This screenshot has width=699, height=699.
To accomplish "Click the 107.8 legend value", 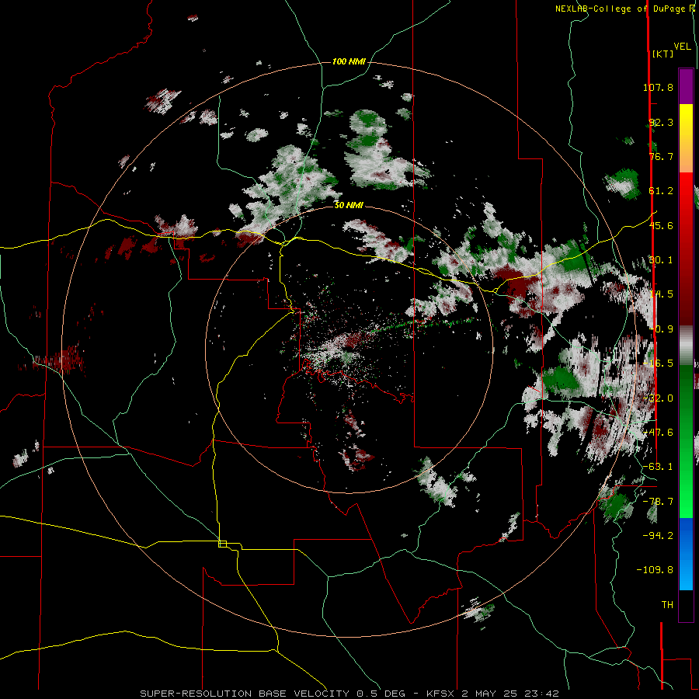I will pyautogui.click(x=658, y=87).
